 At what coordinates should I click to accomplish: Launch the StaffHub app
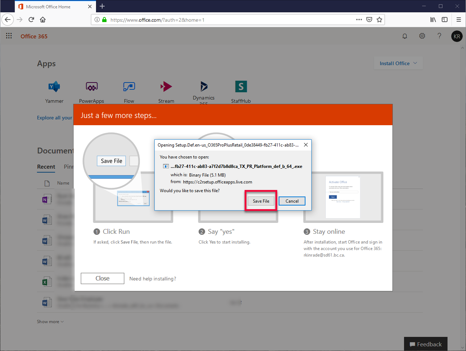tap(241, 92)
